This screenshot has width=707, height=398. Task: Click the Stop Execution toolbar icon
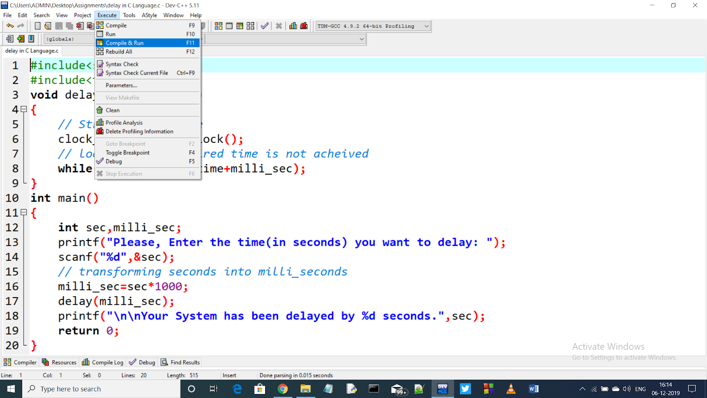[278, 26]
